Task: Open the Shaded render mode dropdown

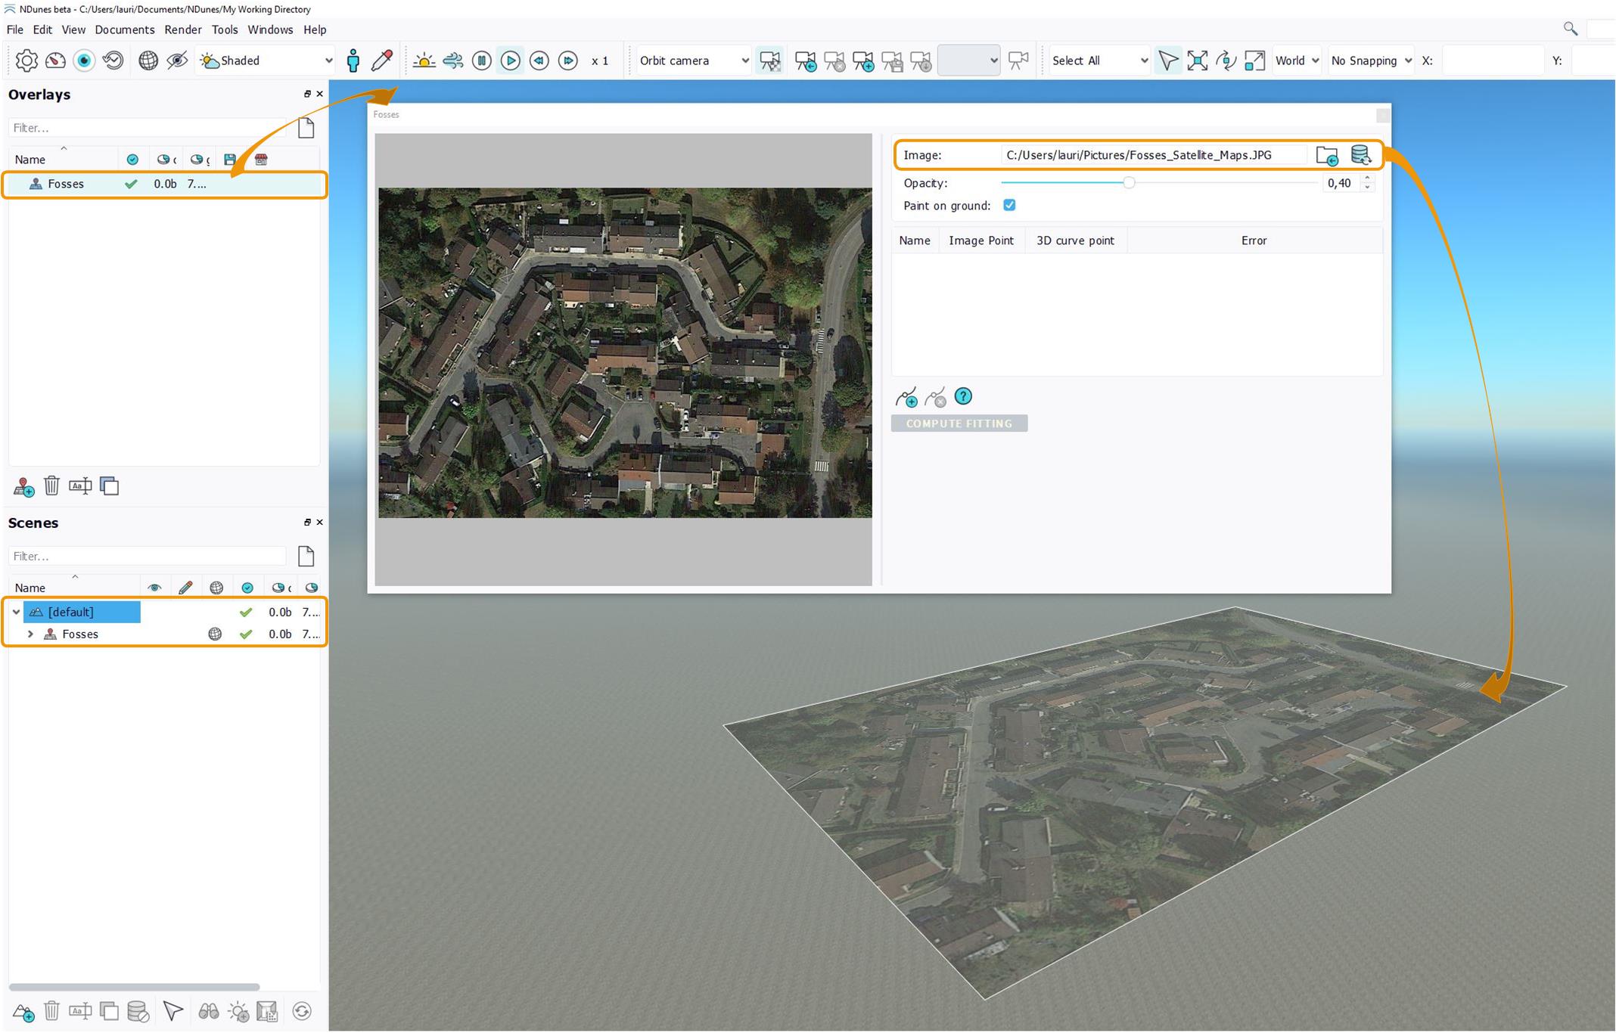Action: pos(265,60)
